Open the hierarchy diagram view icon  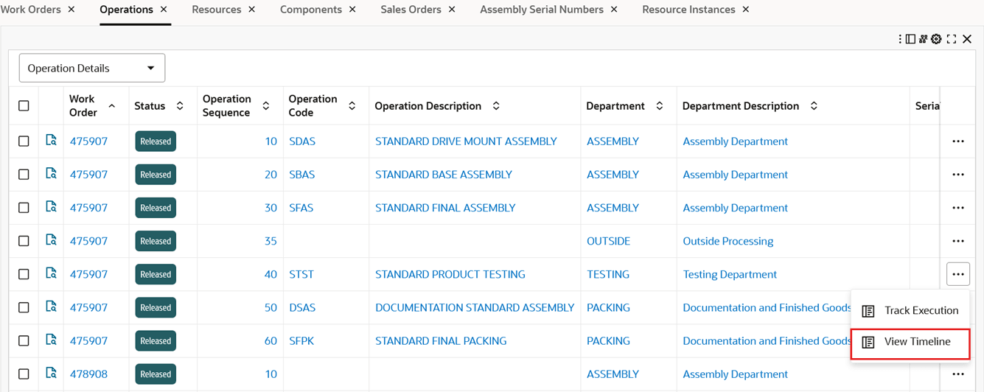(924, 39)
